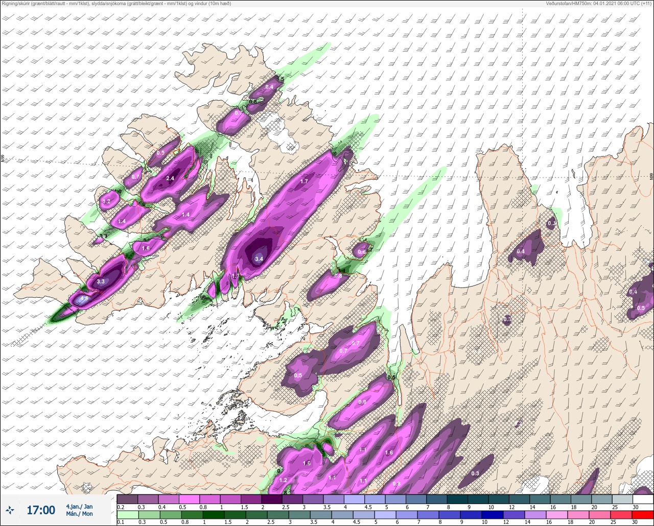Click the 3.4 precipitation value on map
The width and height of the screenshot is (654, 526).
tap(259, 259)
